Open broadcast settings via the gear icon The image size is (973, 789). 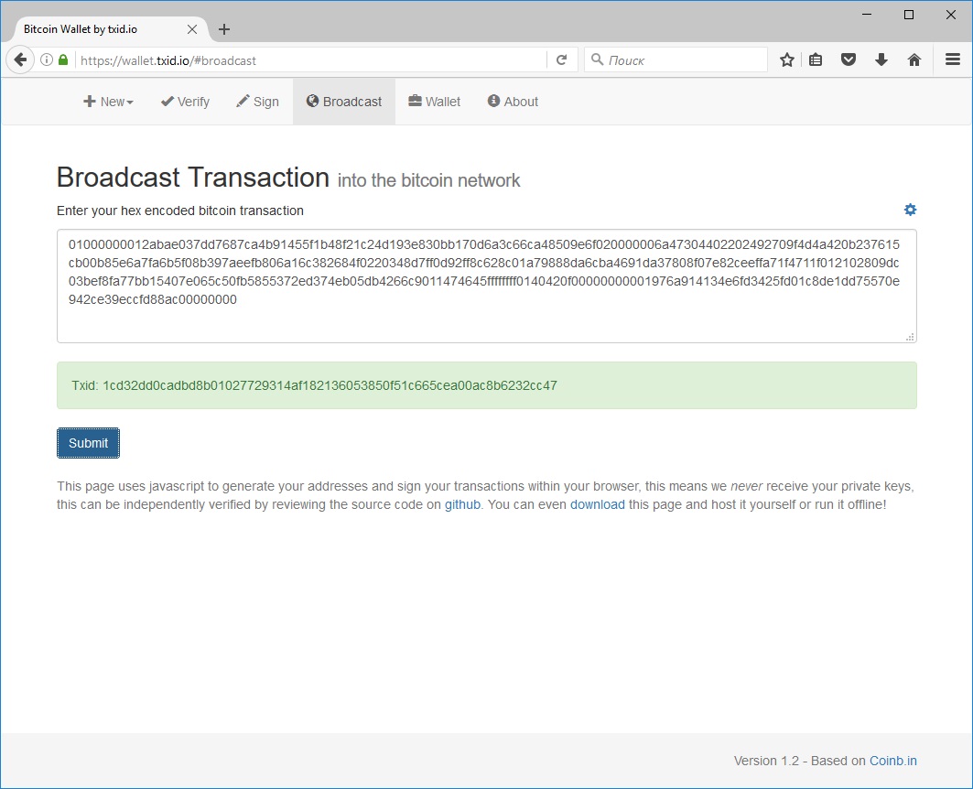(x=910, y=210)
